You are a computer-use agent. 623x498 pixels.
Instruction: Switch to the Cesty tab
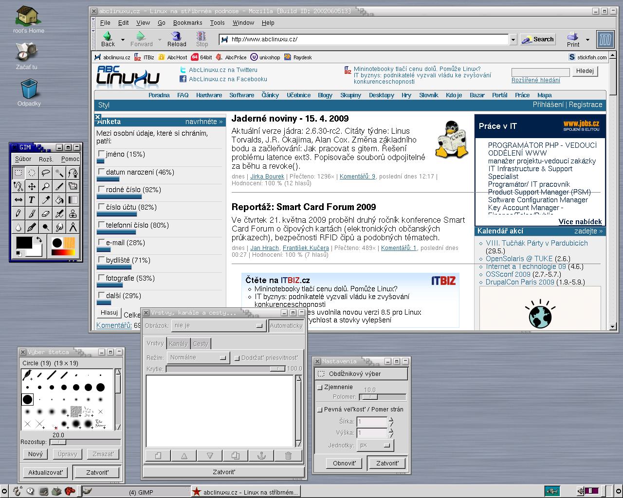pyautogui.click(x=200, y=343)
